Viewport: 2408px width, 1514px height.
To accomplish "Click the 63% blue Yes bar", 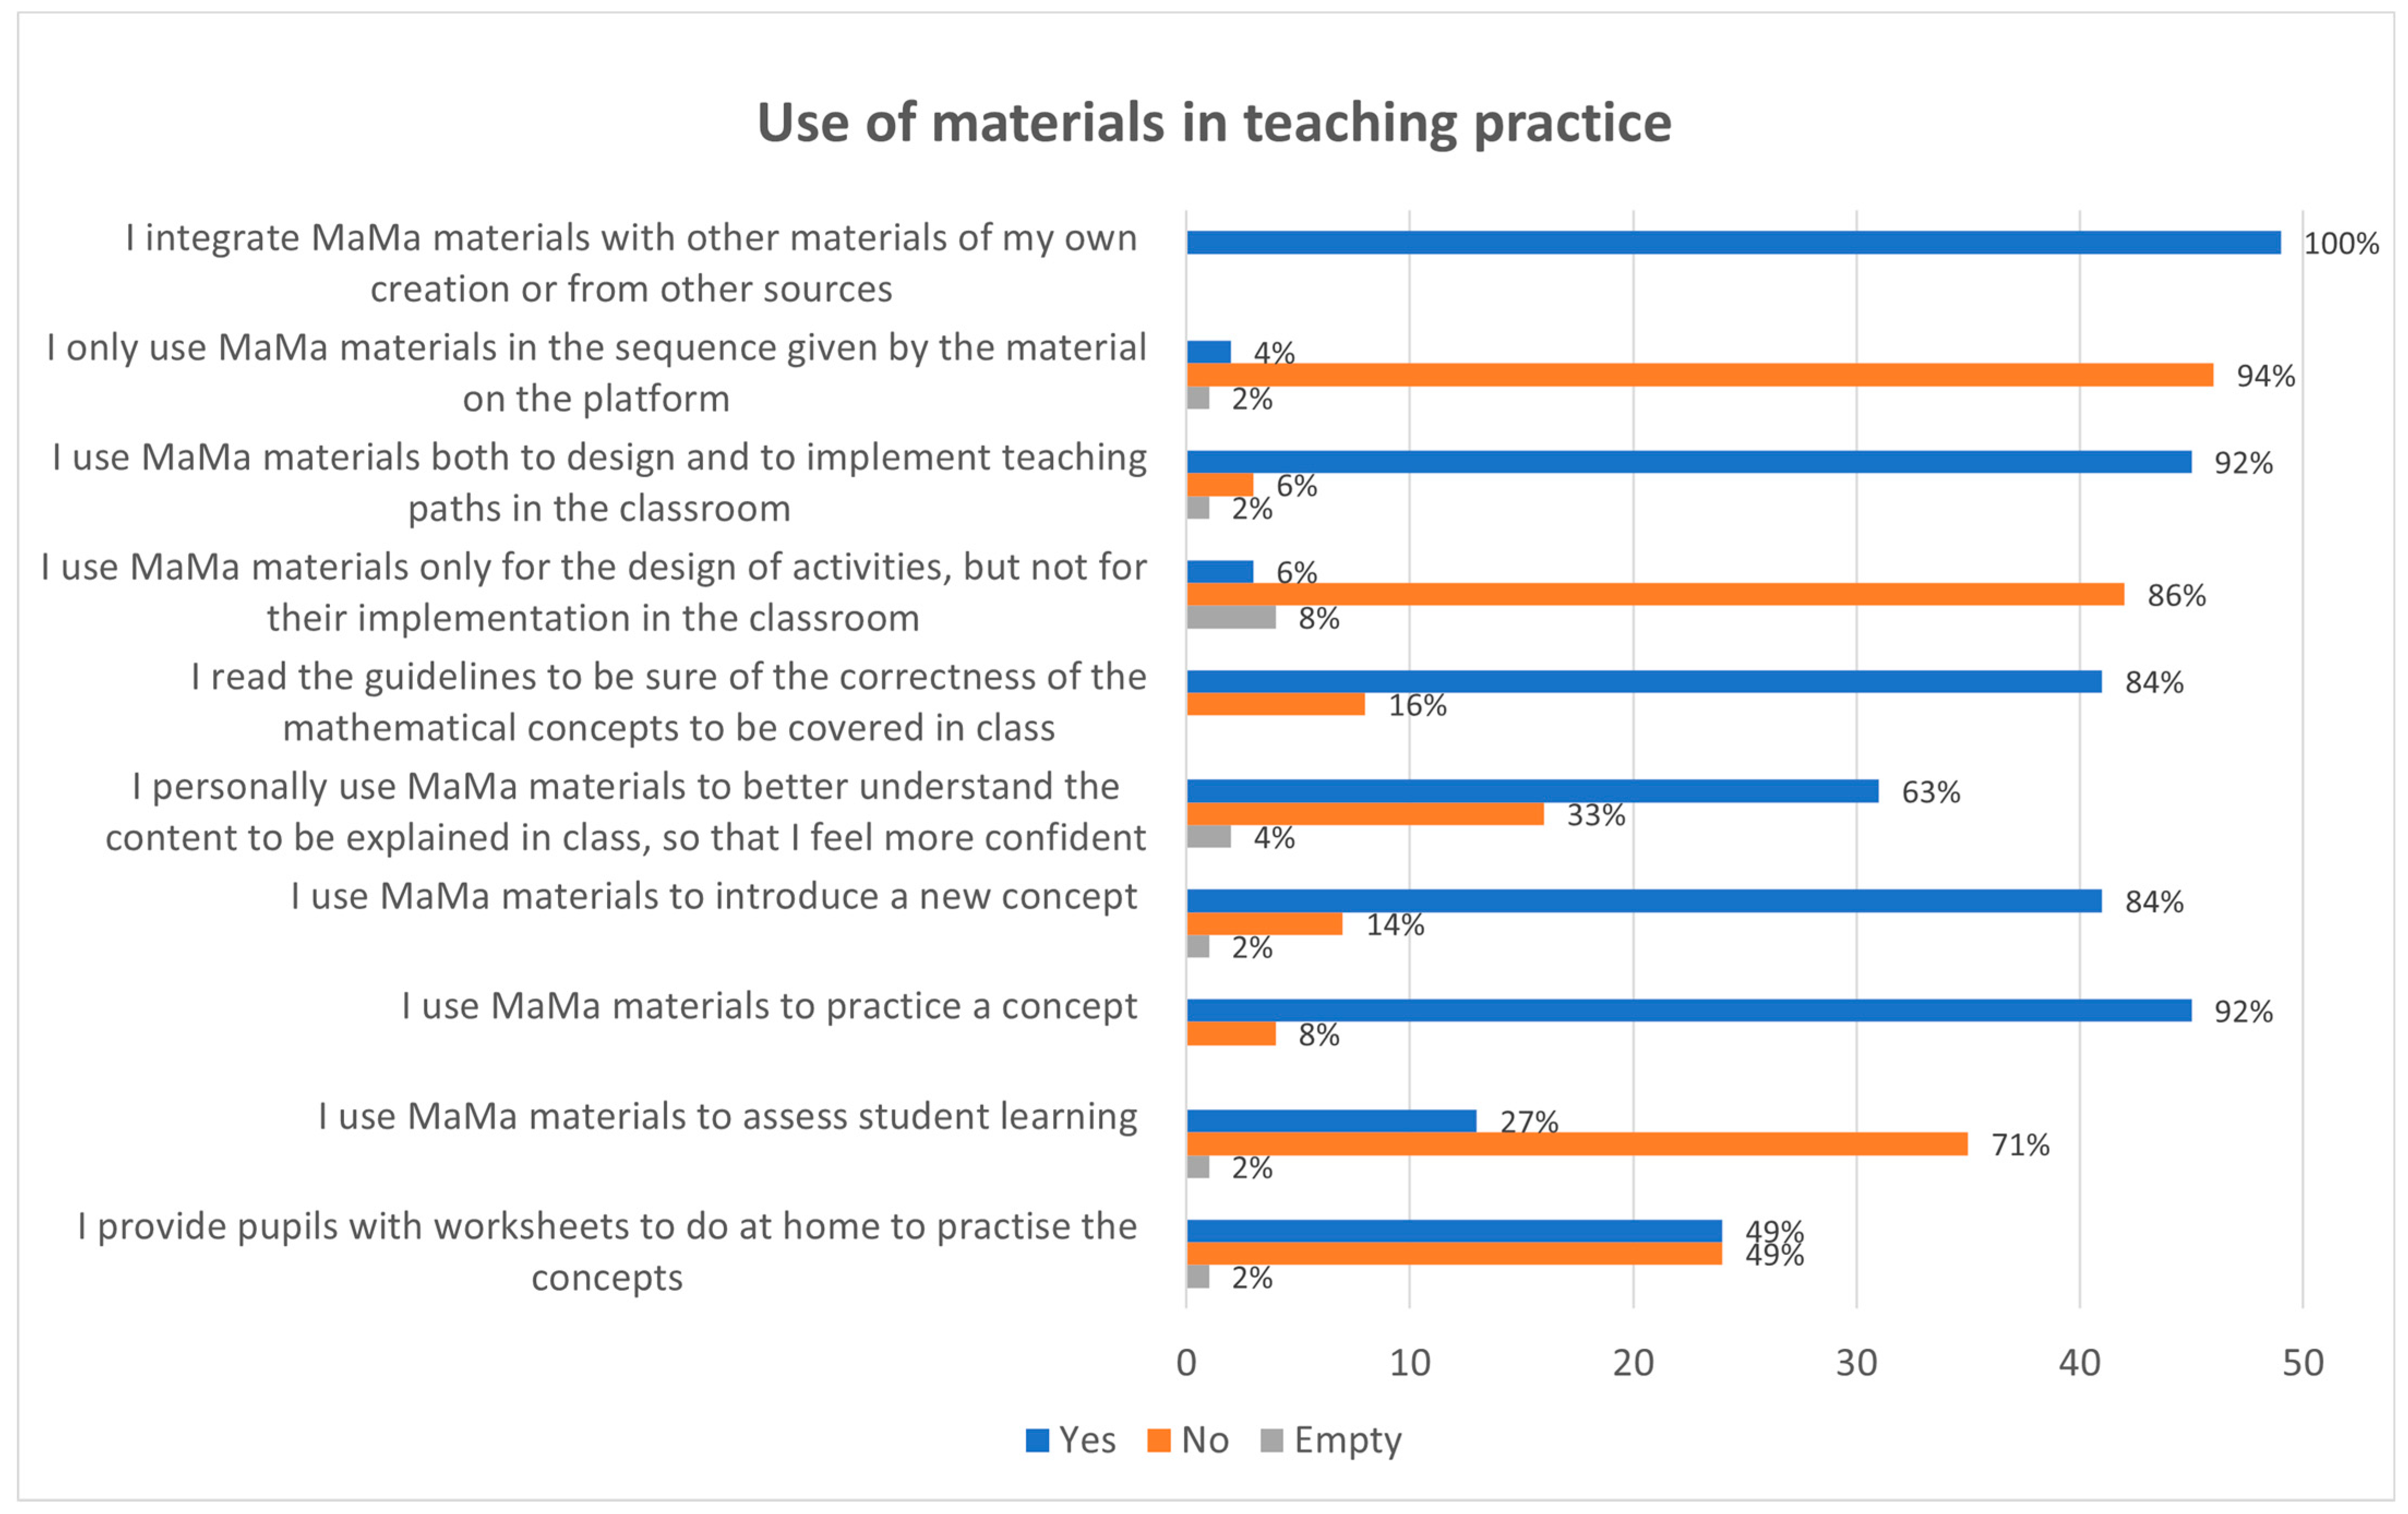I will point(1532,791).
